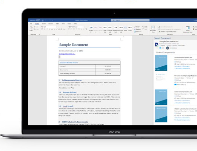This screenshot has height=151, width=197.
Task: Switch to the Insert ribbon tab
Action: [x=44, y=24]
